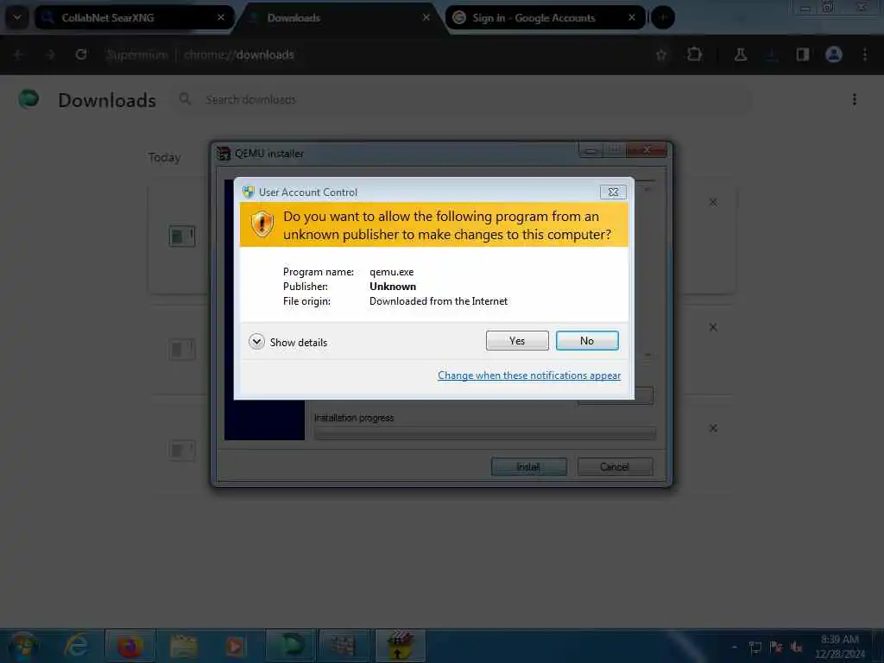Expand Show details chevron
The width and height of the screenshot is (884, 663).
[x=256, y=342]
